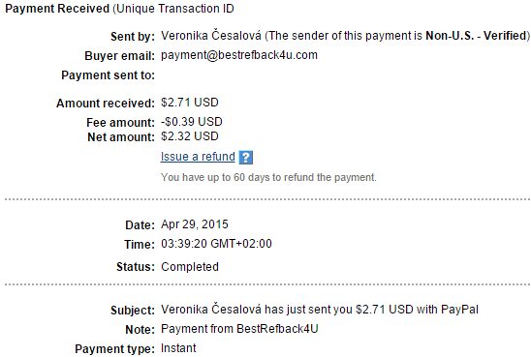This screenshot has width=531, height=357.
Task: Click the Fee amount -$0.39 USD
Action: [191, 122]
